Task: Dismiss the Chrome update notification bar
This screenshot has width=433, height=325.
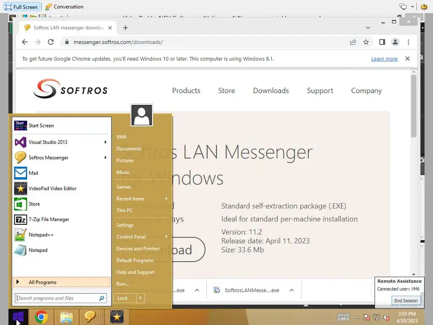Action: 407,58
